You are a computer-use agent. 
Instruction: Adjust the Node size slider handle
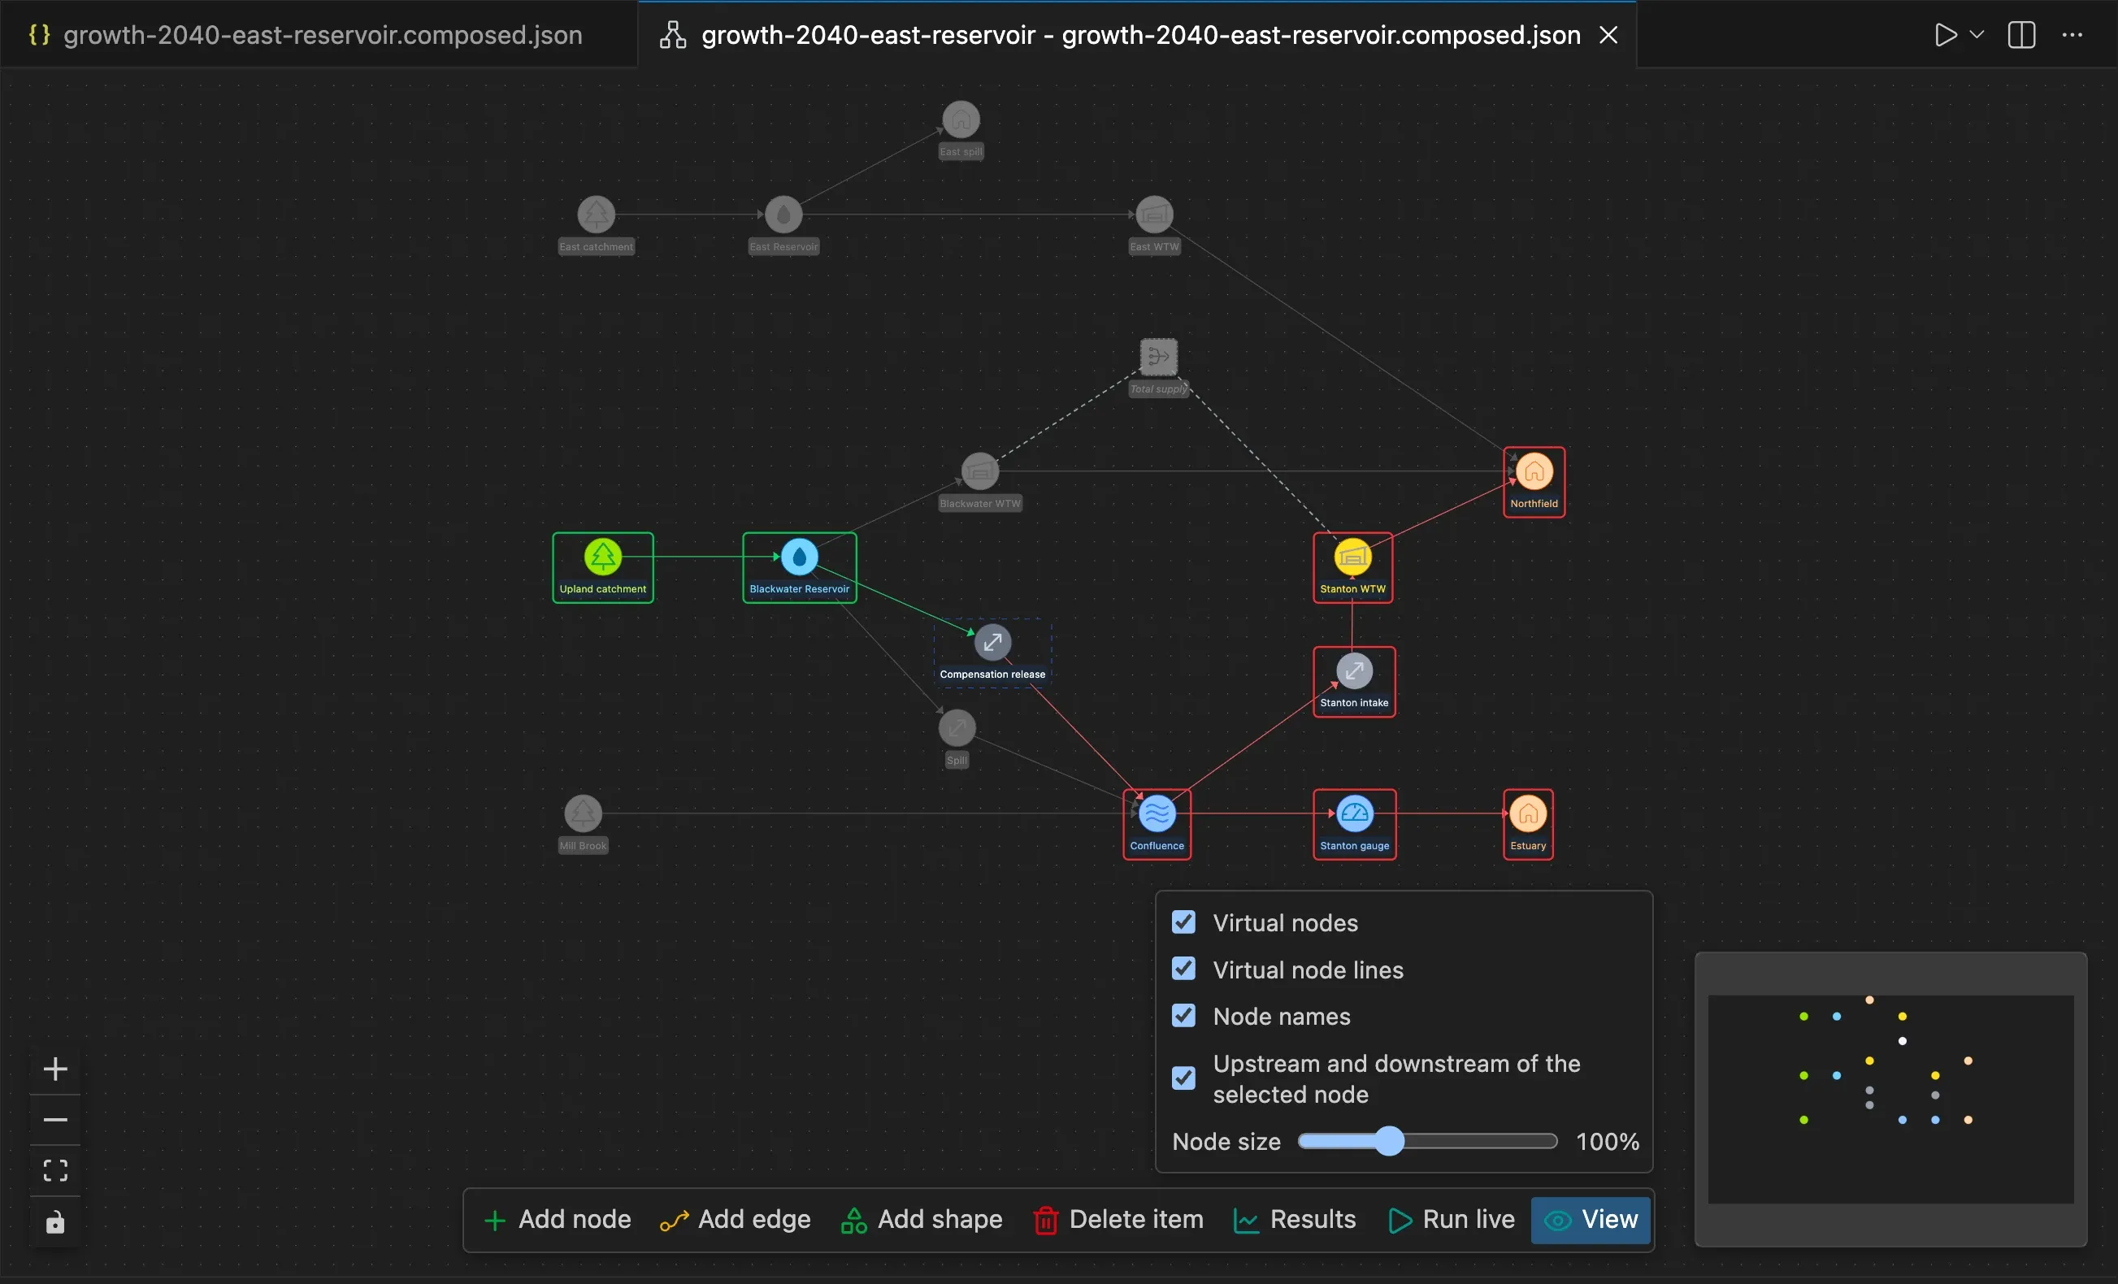pyautogui.click(x=1389, y=1141)
